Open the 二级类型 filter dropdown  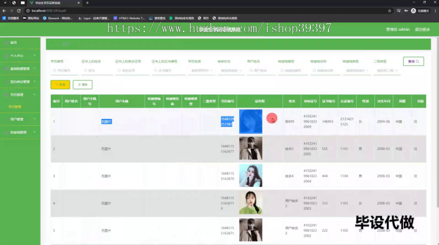click(x=387, y=71)
